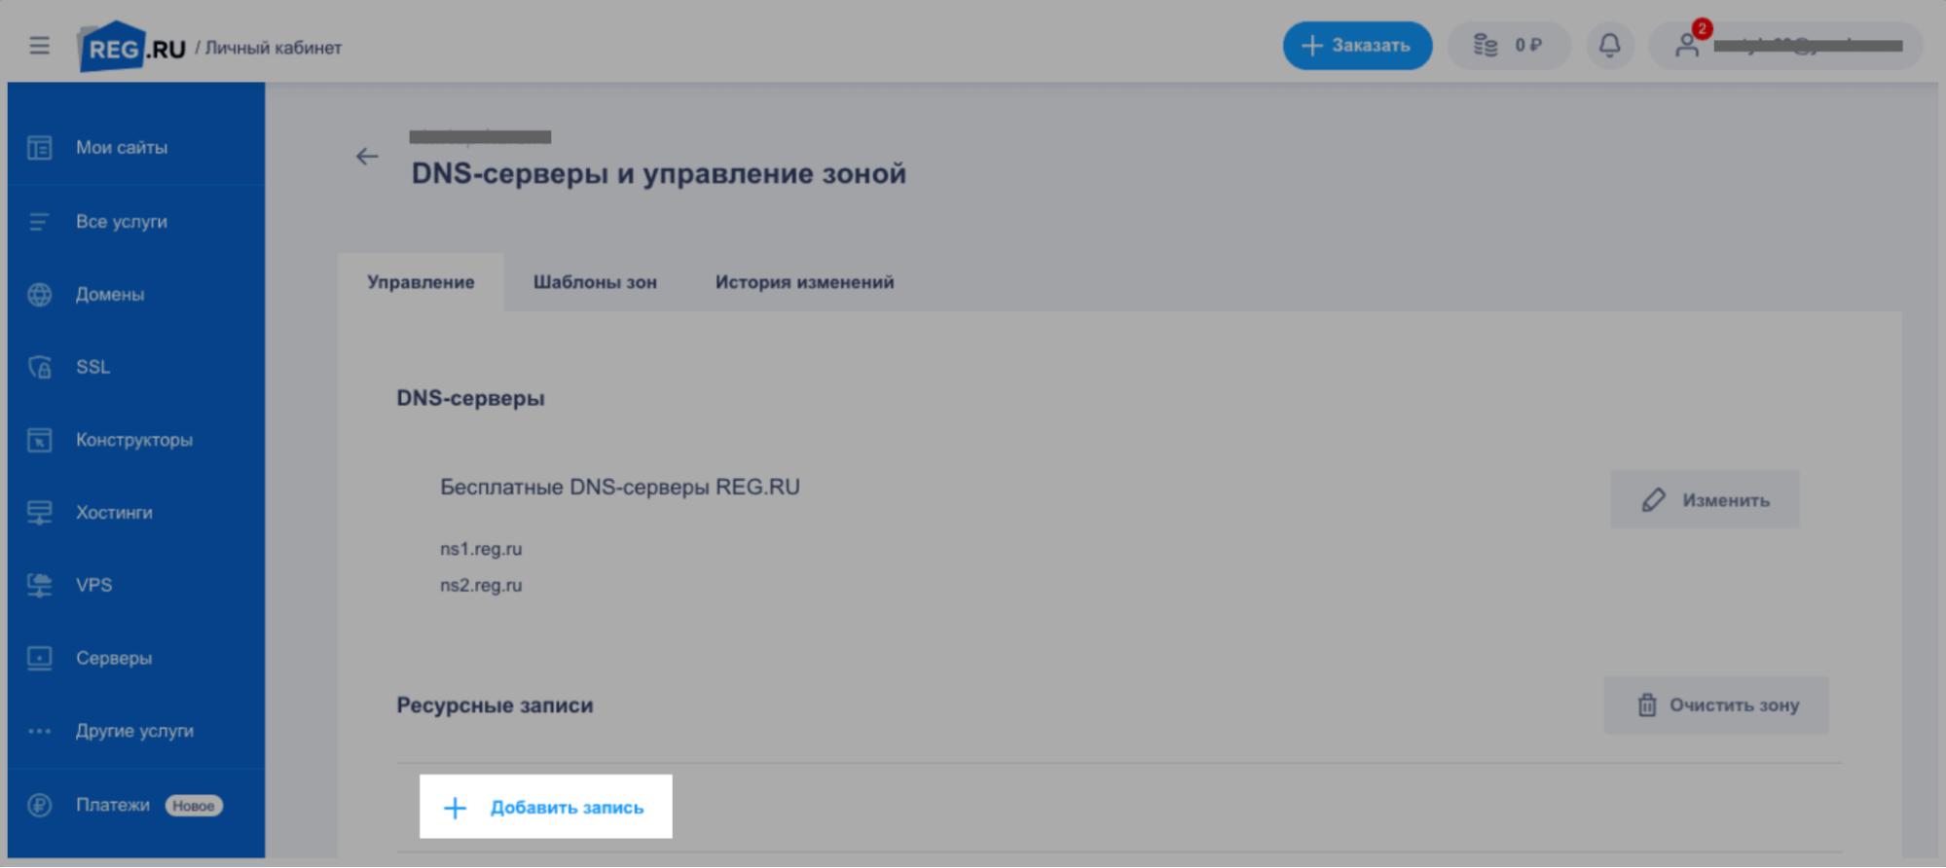Click the REG.RU logo
Screen dimensions: 1946x868
(x=131, y=47)
